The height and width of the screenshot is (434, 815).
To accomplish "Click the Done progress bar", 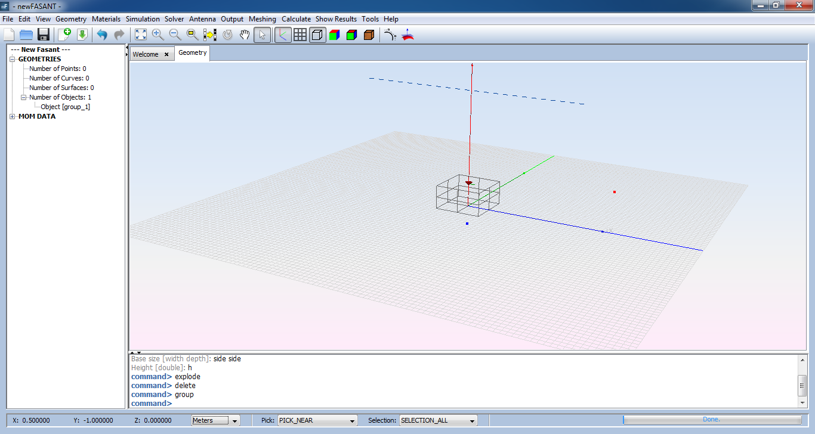I will pyautogui.click(x=712, y=420).
